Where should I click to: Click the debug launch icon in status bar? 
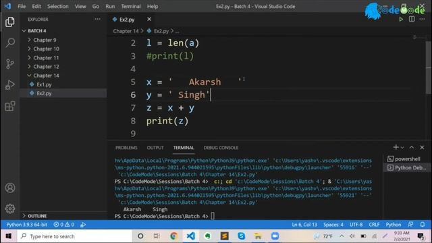pos(83,225)
